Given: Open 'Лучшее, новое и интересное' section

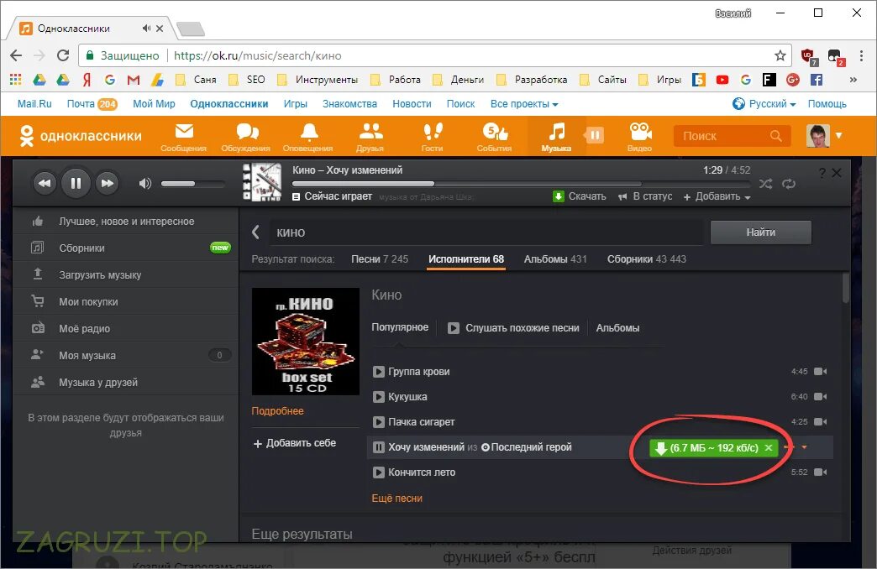Looking at the screenshot, I should click(x=126, y=222).
